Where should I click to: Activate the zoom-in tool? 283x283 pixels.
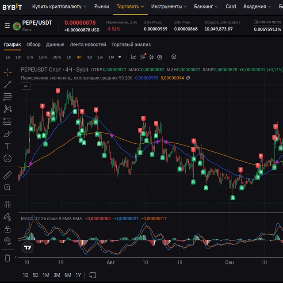(x=8, y=187)
